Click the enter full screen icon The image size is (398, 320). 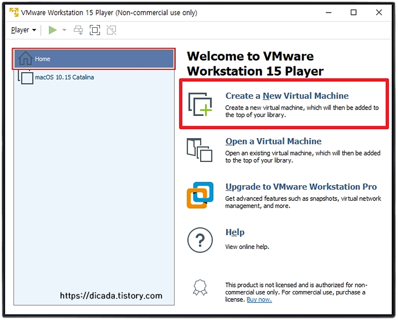(x=95, y=30)
